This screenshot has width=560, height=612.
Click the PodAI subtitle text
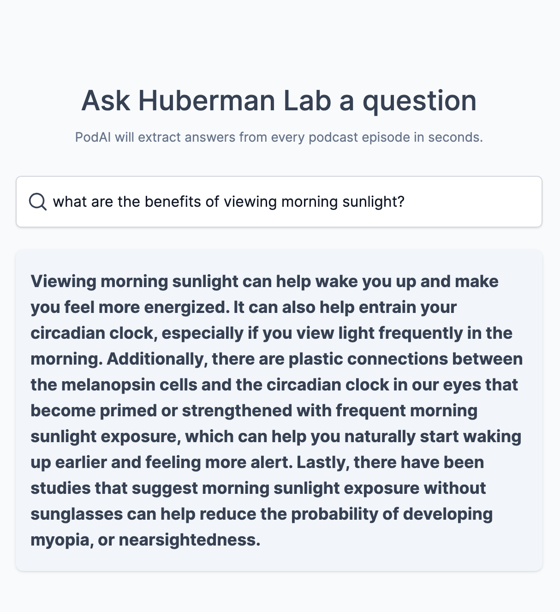click(x=279, y=137)
